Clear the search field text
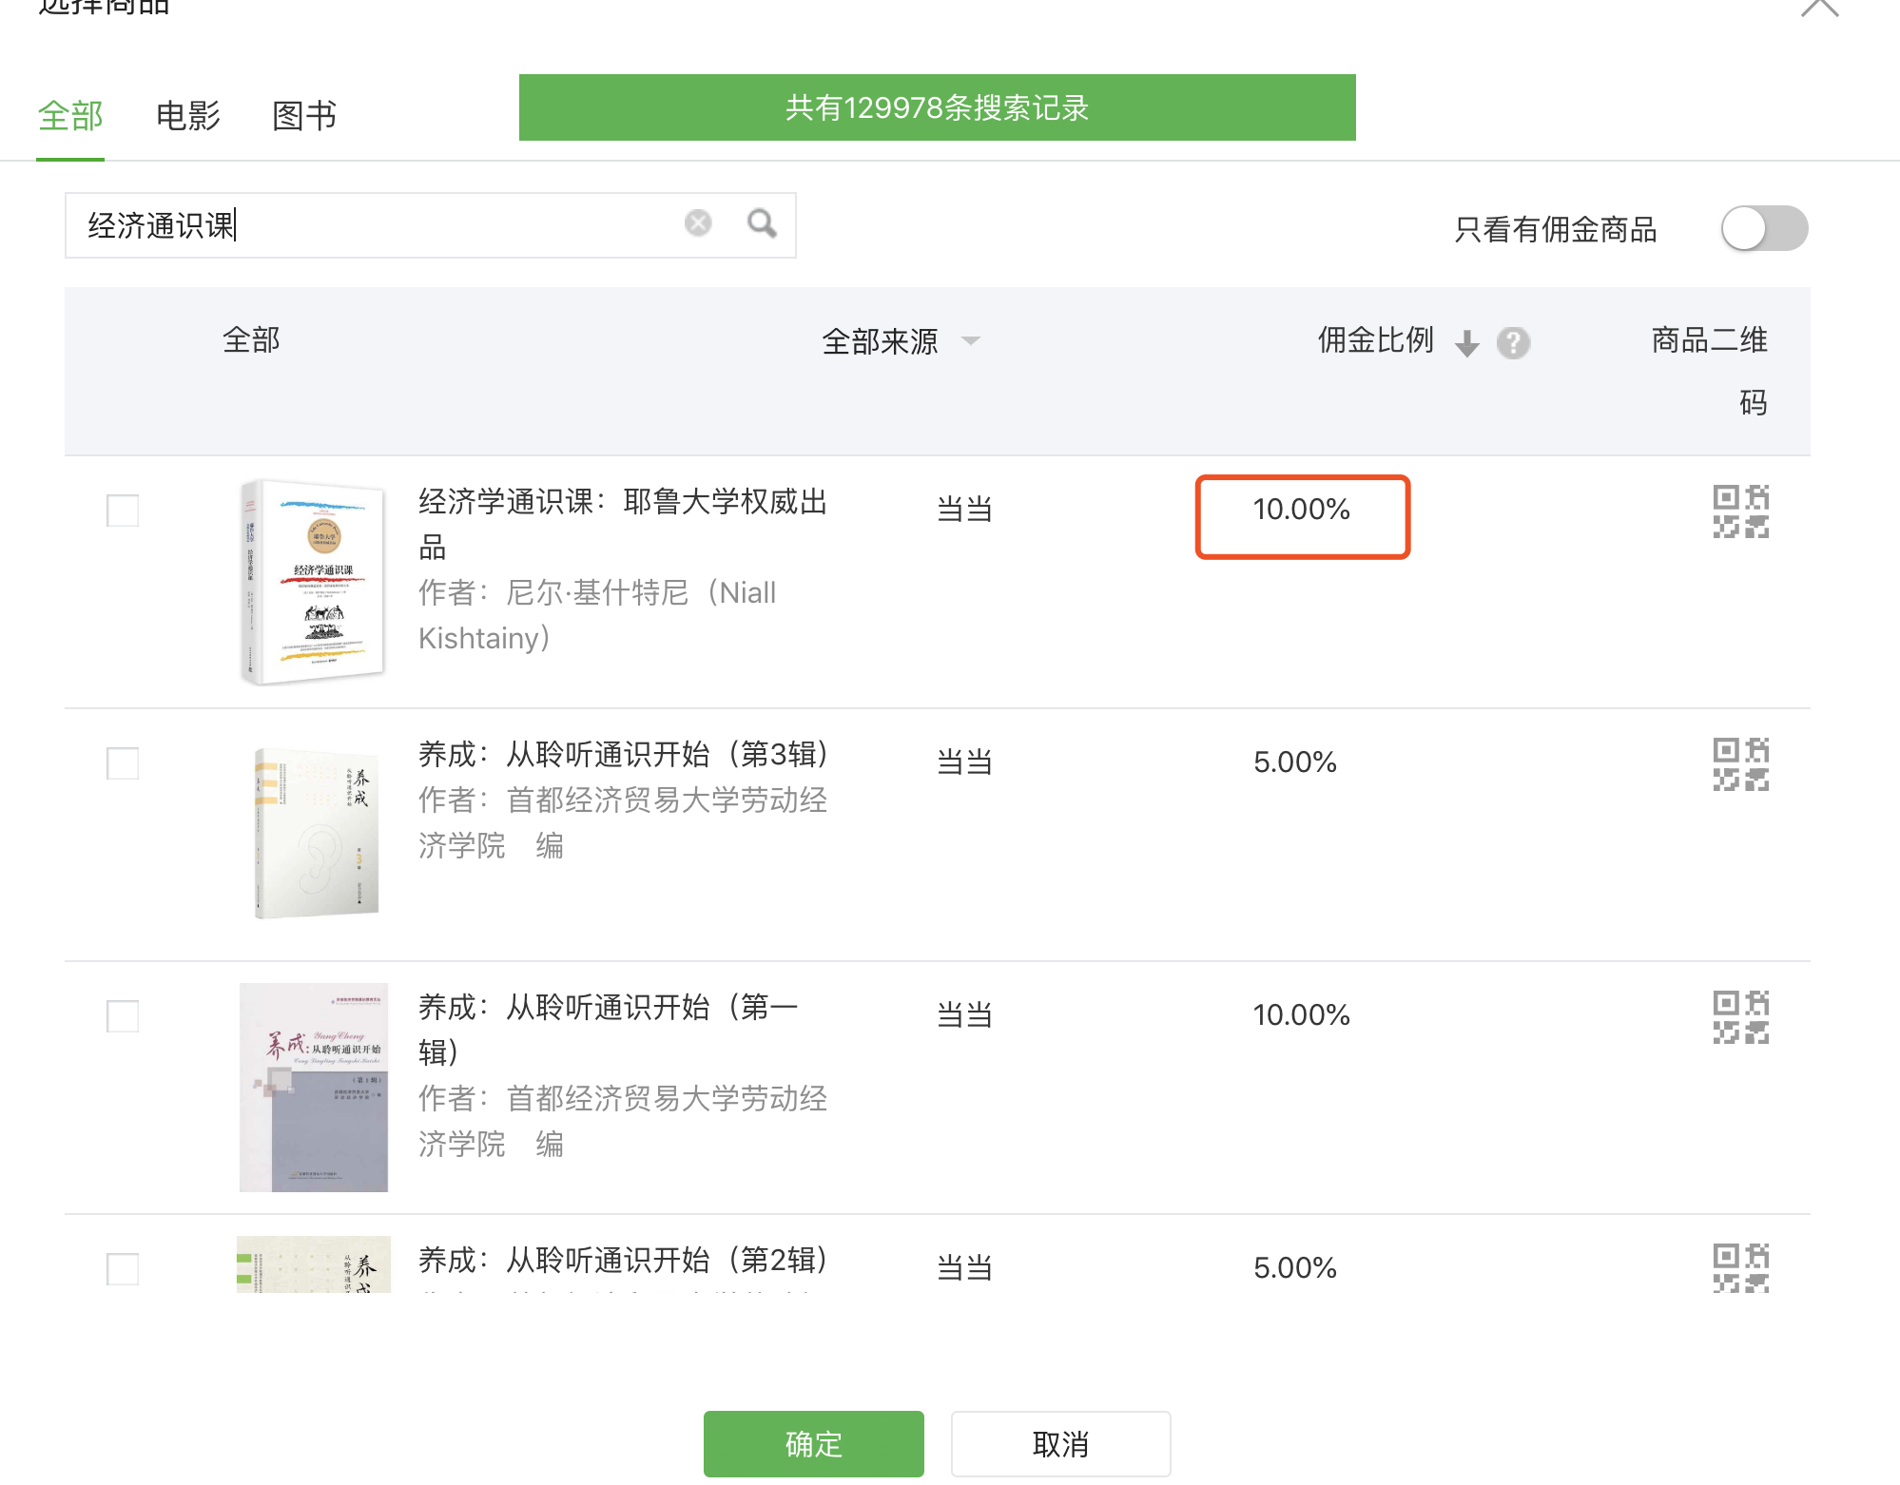The height and width of the screenshot is (1485, 1900). 698,223
